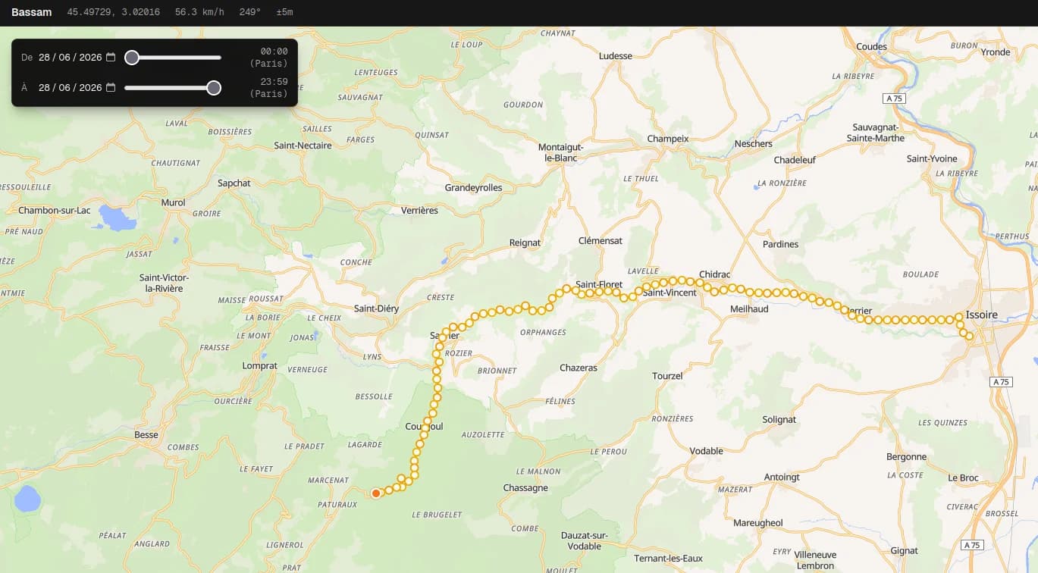Click the Neschers label on the map
This screenshot has height=573, width=1038.
point(754,144)
